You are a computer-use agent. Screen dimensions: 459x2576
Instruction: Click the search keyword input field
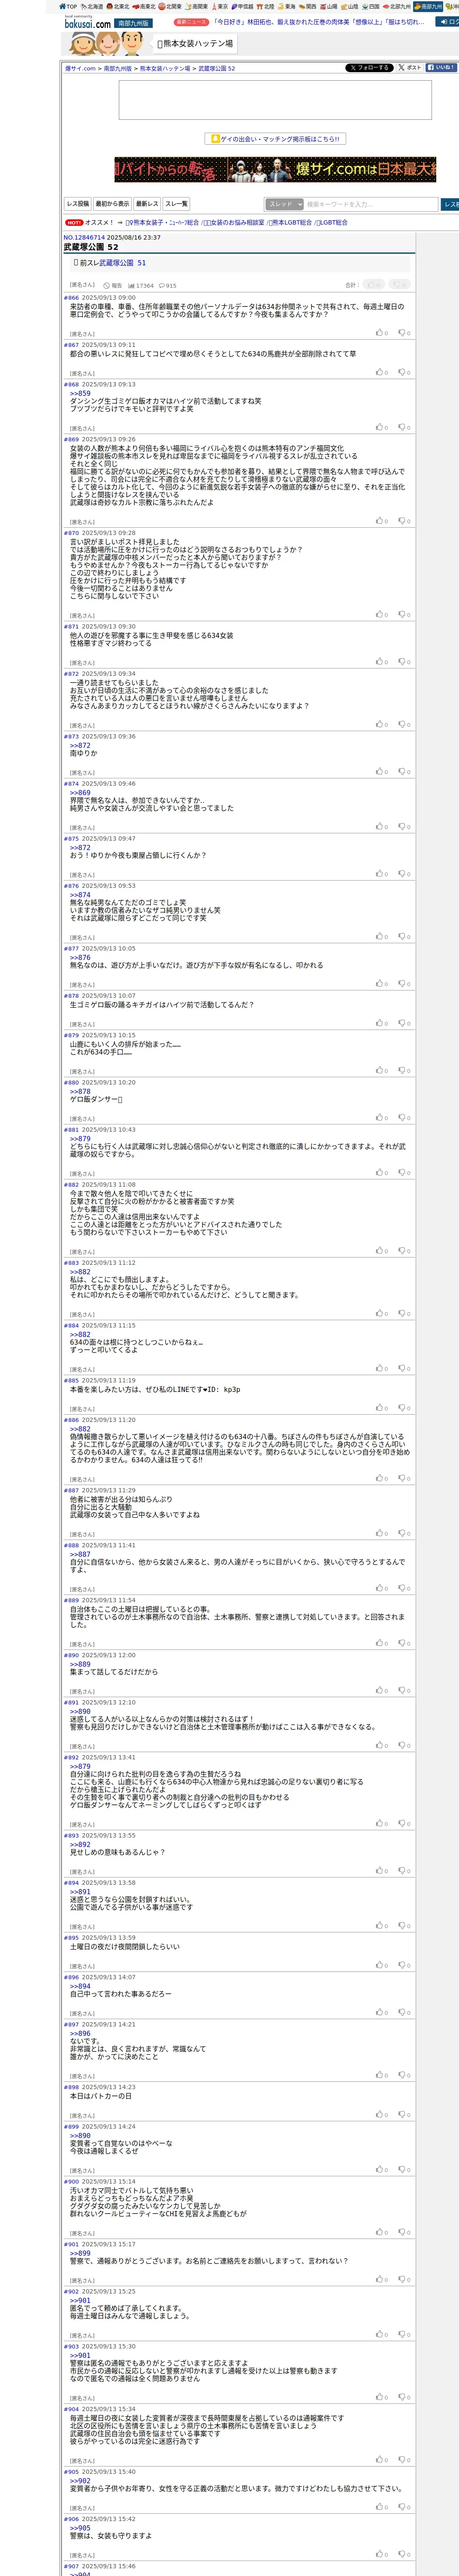click(x=371, y=204)
